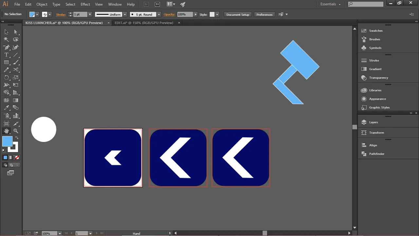Click the horizontal scrollbar thumb
This screenshot has height=236, width=419.
pos(265,233)
